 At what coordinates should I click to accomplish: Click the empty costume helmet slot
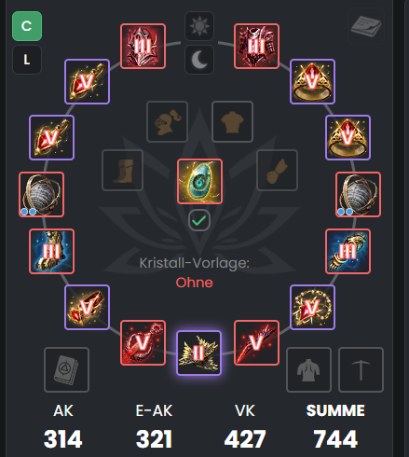point(167,121)
